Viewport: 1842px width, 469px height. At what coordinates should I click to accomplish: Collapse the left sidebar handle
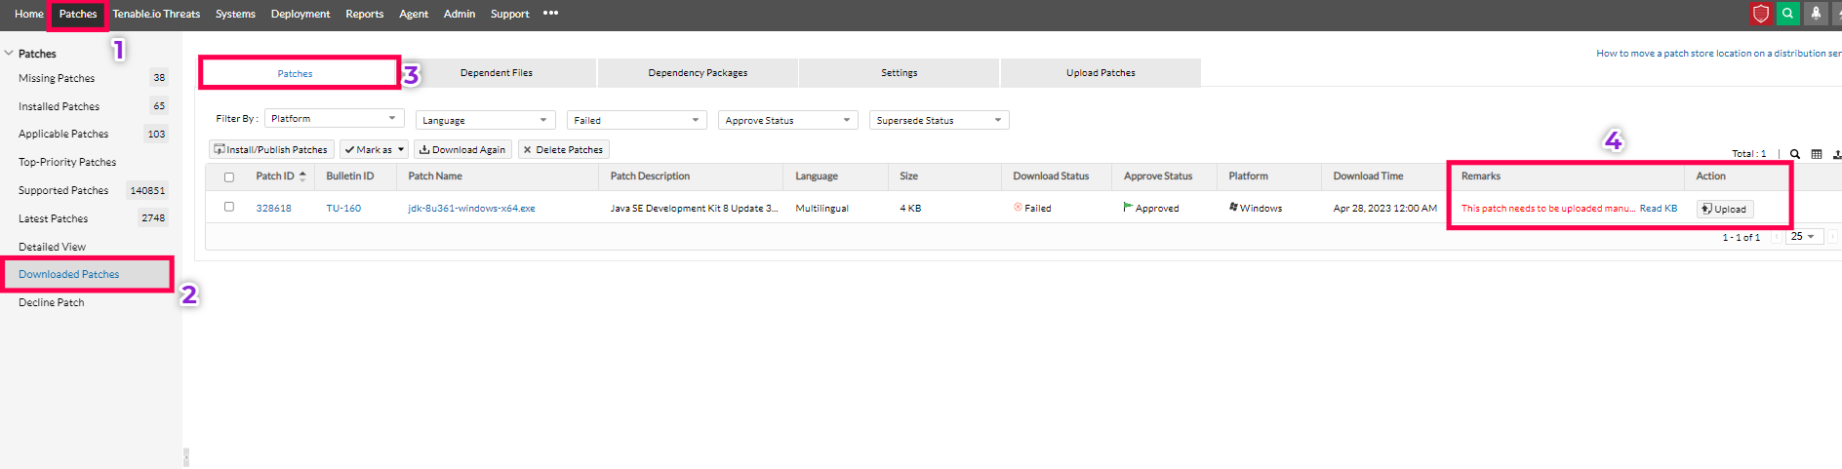pos(185,456)
